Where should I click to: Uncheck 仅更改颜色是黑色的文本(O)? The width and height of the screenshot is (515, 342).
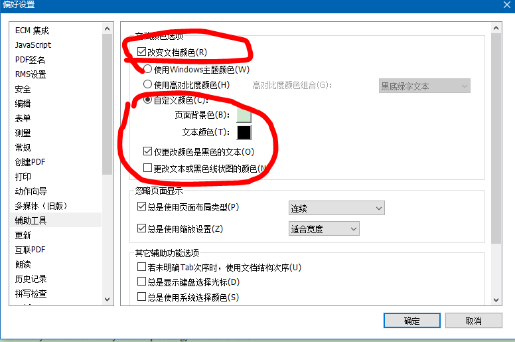point(147,151)
